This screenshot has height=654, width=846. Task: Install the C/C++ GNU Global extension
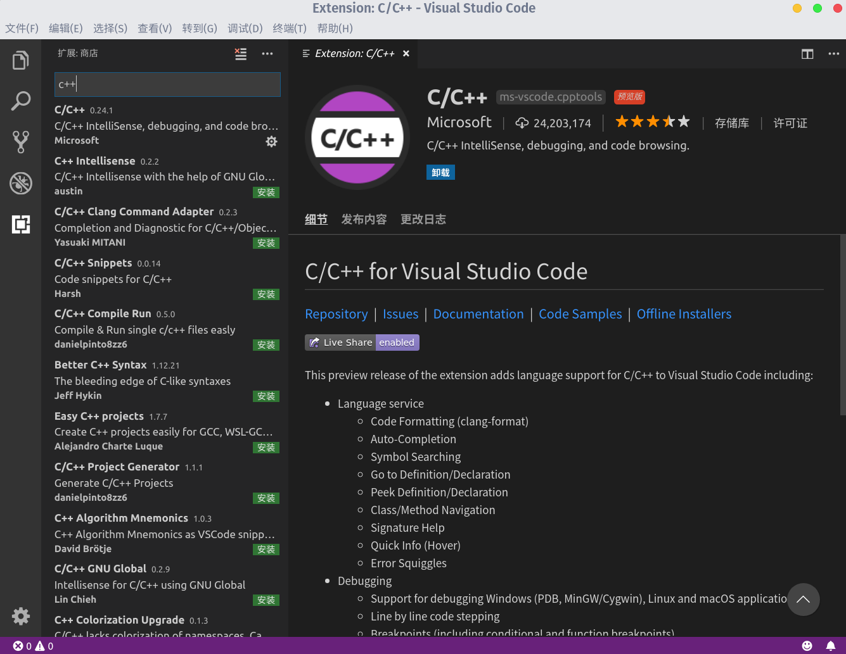coord(266,600)
